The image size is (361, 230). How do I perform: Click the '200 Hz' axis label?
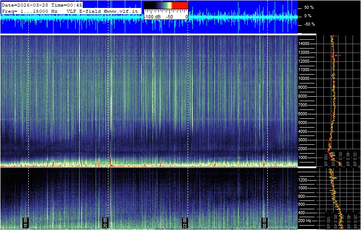tap(305, 221)
